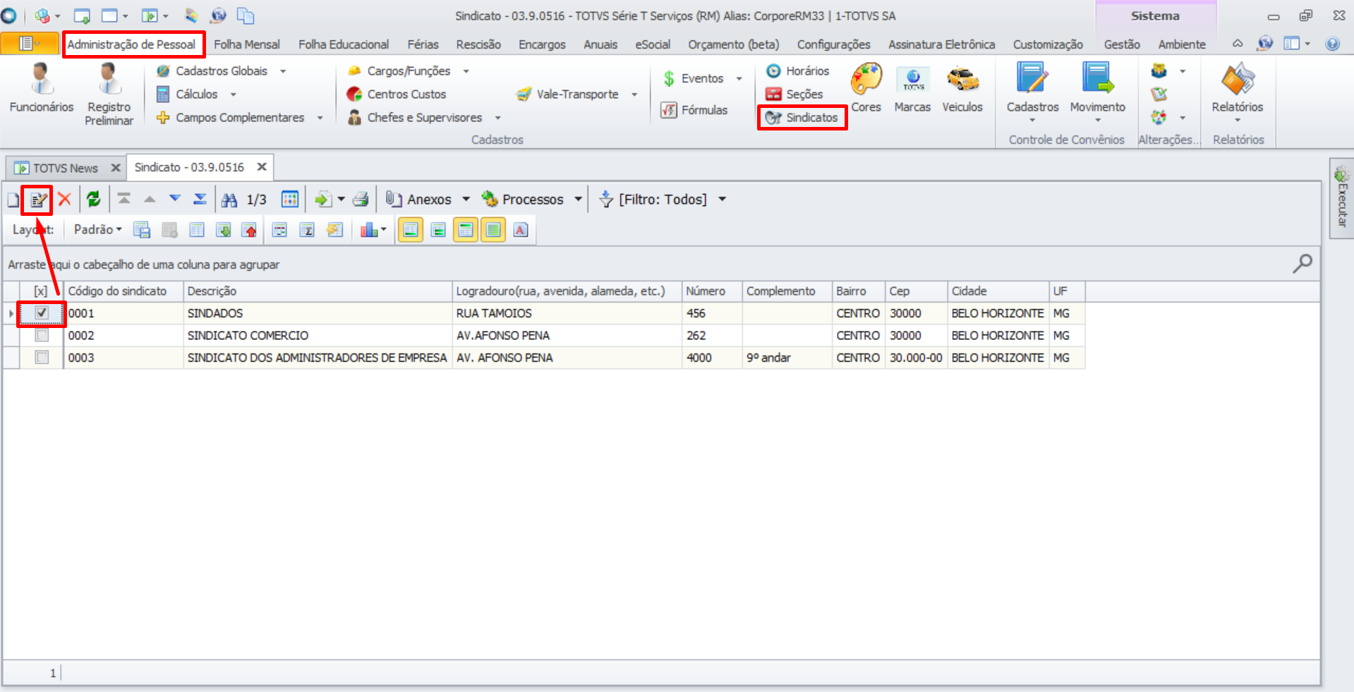Check the row 0003 checkbox
Image resolution: width=1354 pixels, height=692 pixels.
(42, 358)
